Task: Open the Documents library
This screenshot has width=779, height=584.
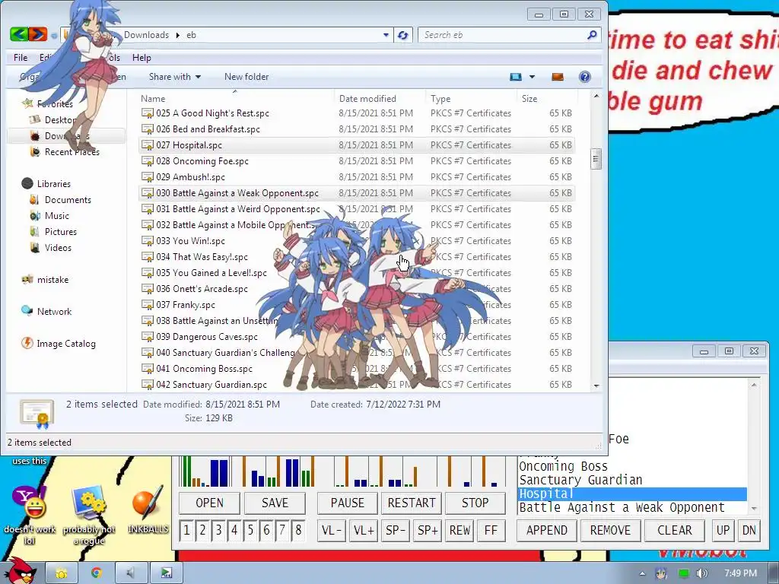Action: (68, 200)
